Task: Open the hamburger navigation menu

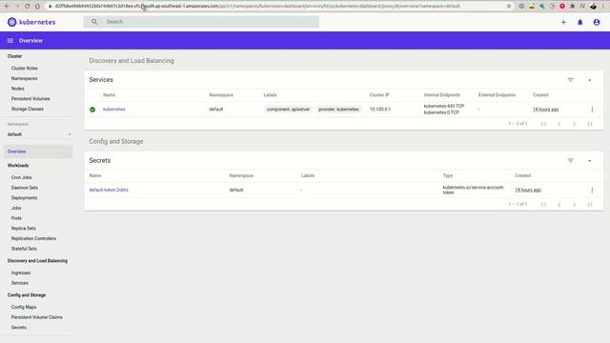Action: [x=10, y=40]
